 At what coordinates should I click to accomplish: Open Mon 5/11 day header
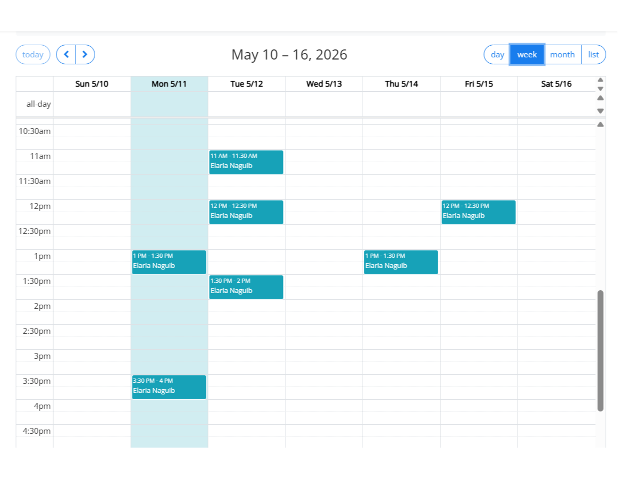pyautogui.click(x=169, y=84)
